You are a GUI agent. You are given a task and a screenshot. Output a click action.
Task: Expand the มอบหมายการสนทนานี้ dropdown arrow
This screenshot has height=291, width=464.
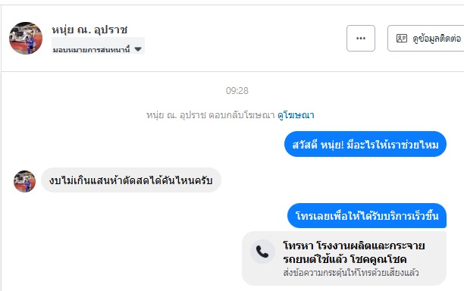point(138,49)
